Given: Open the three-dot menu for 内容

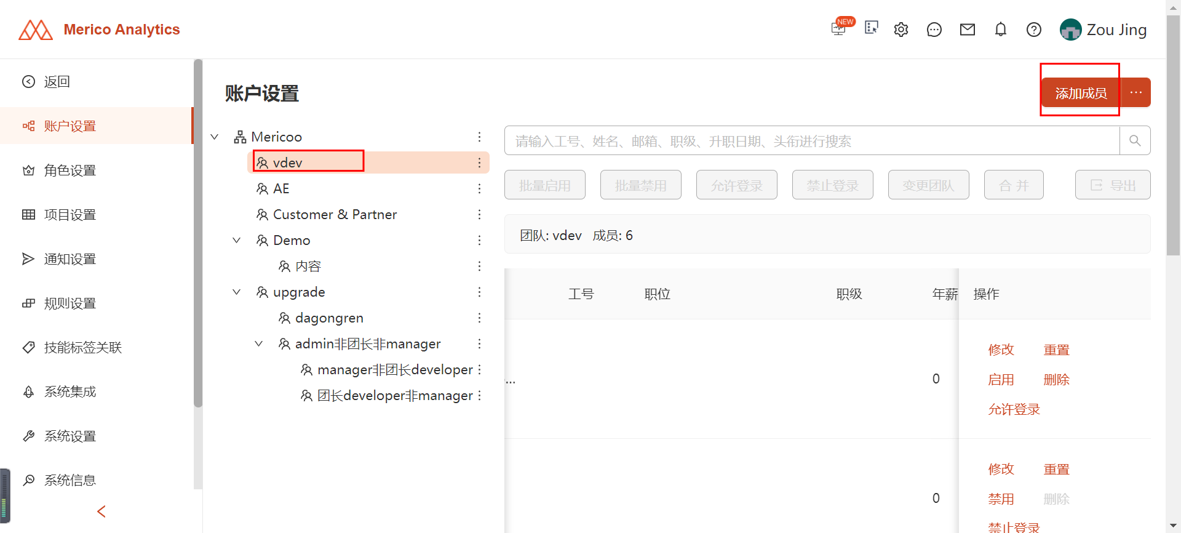Looking at the screenshot, I should (x=479, y=266).
